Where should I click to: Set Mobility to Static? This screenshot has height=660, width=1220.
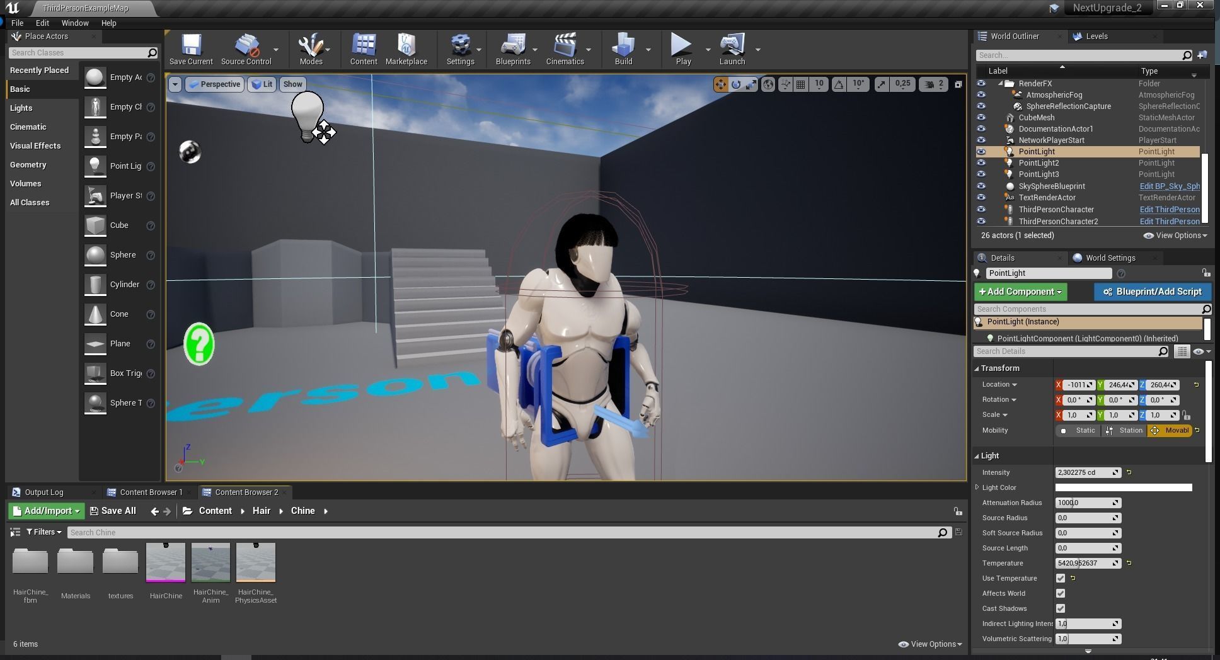[x=1078, y=431]
